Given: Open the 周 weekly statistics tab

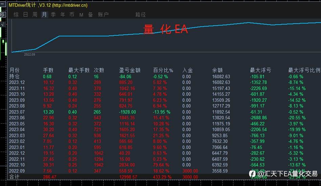Looking at the screenshot, I should (35, 14).
